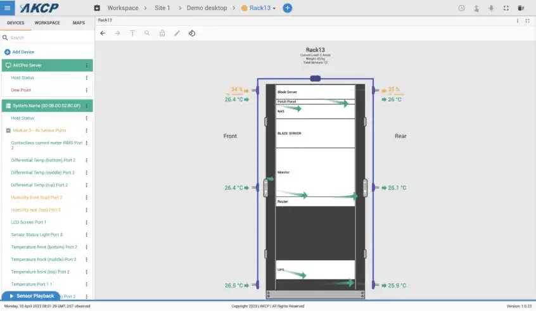Open the hamburger menu beside AKCP logo
Screen dimensions: 536x311
click(x=7, y=8)
